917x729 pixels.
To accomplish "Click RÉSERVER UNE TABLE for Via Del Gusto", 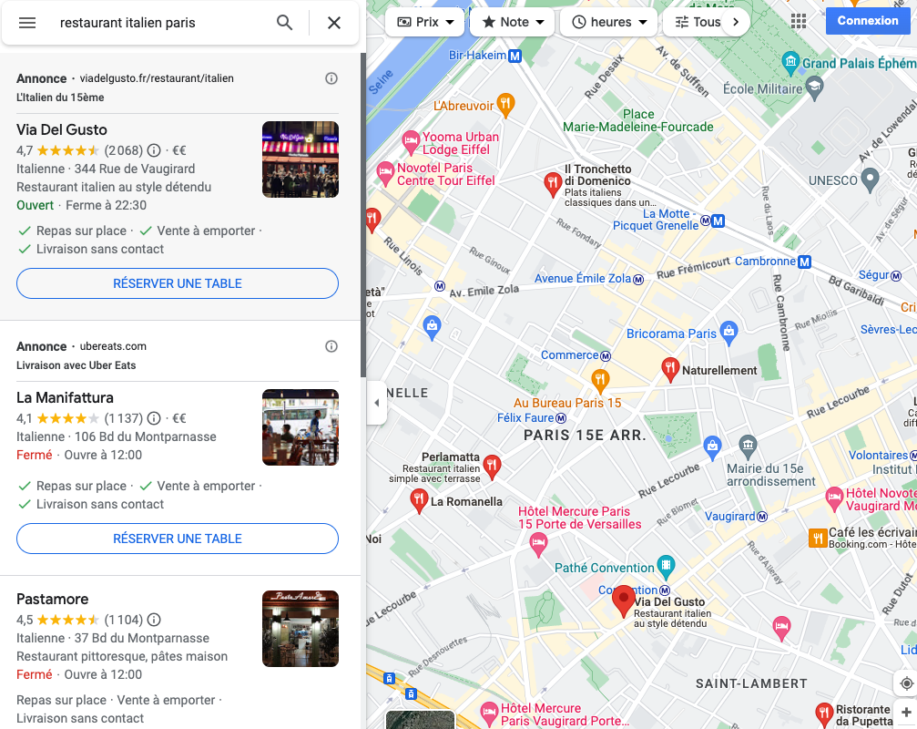I will coord(178,283).
